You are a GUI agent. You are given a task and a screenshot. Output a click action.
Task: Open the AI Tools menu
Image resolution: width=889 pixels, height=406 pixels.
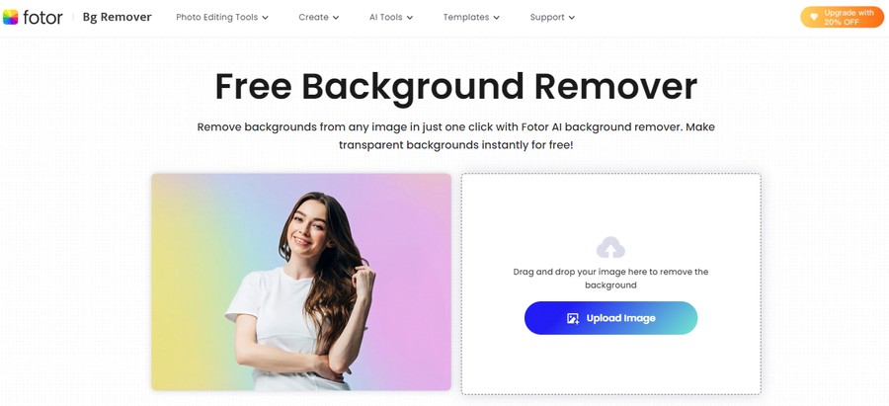click(x=391, y=17)
